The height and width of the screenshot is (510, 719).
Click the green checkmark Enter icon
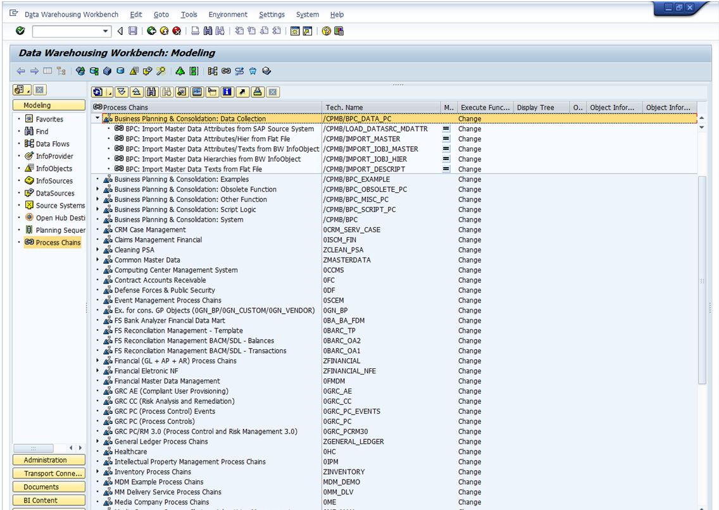click(20, 31)
